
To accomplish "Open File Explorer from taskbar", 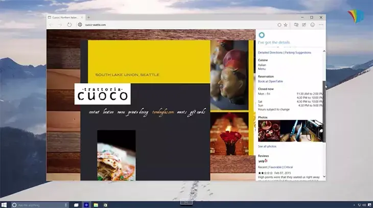I will pos(96,205).
